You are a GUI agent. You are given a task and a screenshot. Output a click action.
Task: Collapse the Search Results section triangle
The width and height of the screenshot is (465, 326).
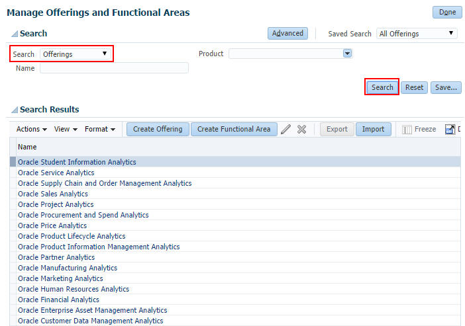tap(14, 110)
